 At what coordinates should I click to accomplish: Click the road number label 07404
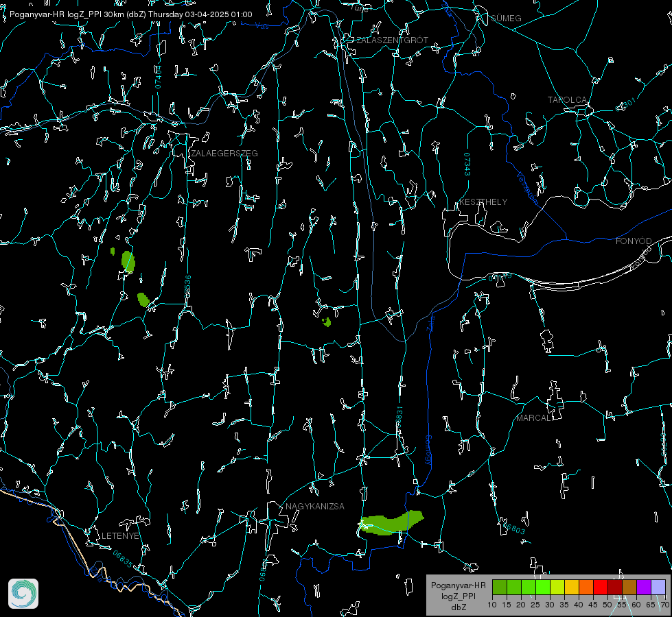[159, 77]
